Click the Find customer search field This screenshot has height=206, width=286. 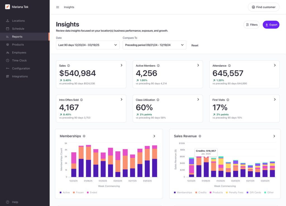coord(263,7)
